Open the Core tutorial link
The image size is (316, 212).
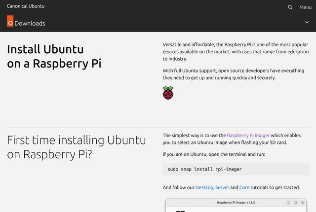(x=244, y=187)
